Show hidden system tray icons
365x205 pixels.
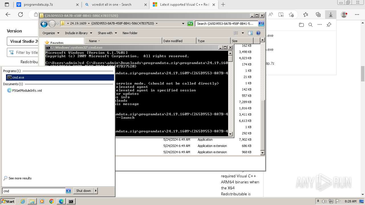click(x=319, y=201)
